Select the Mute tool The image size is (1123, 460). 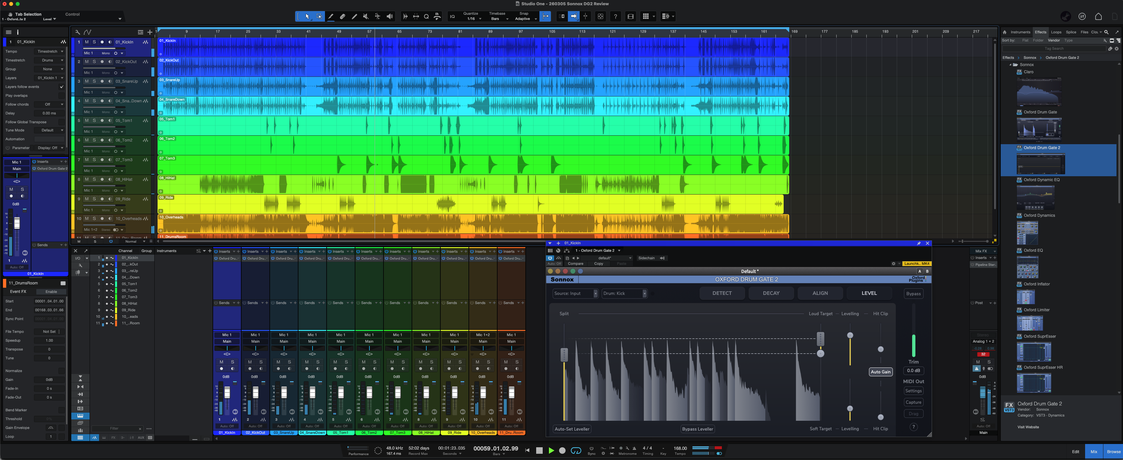point(366,17)
